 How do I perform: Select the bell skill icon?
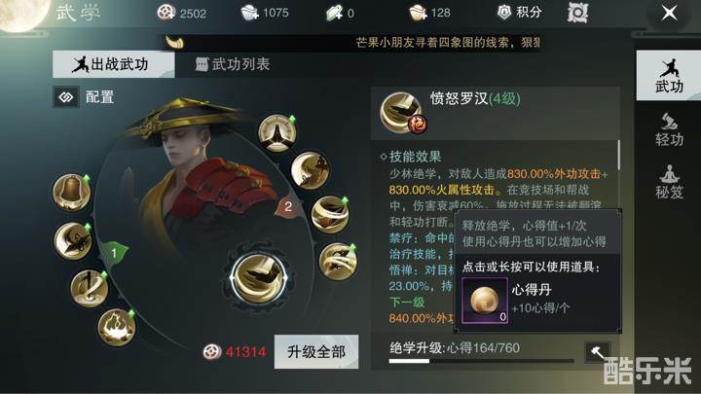(x=72, y=192)
